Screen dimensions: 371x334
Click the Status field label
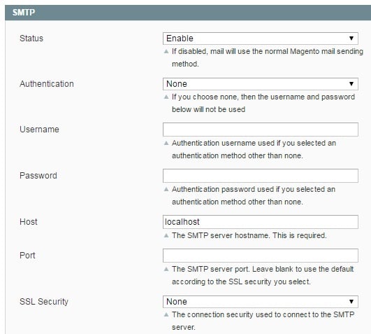[31, 39]
